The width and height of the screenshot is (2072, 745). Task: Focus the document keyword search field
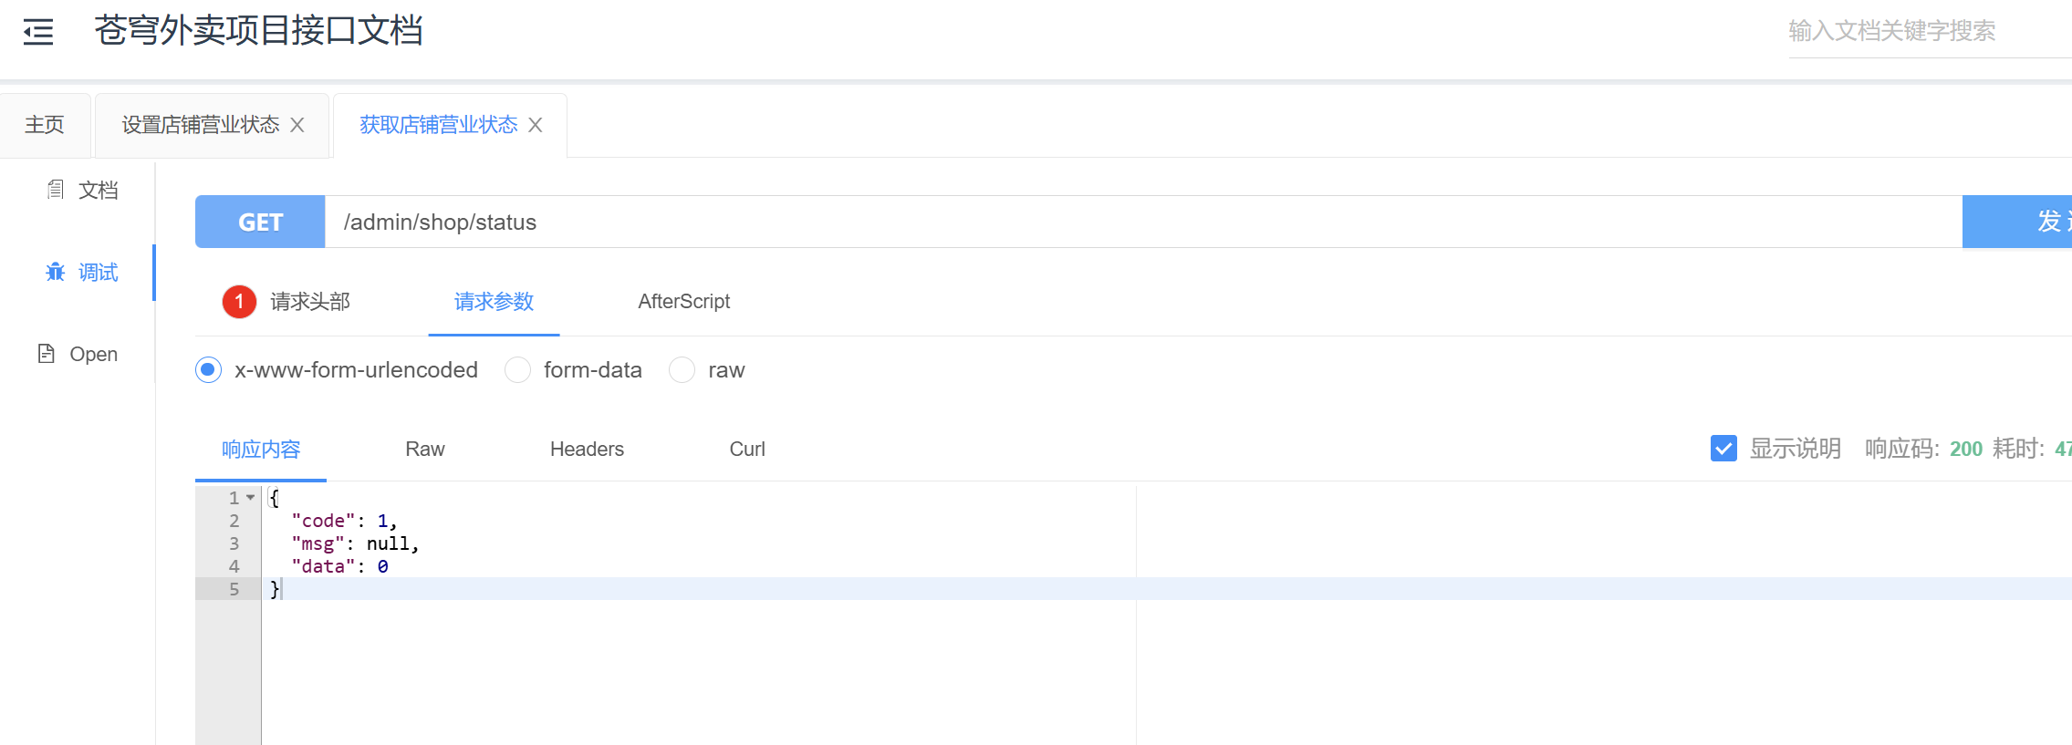click(x=1929, y=32)
